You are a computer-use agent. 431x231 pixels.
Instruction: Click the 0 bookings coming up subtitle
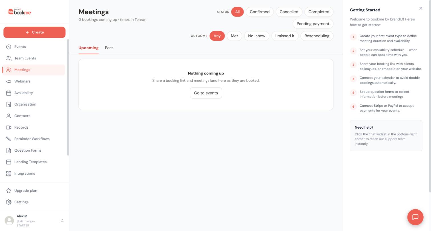pos(112,20)
